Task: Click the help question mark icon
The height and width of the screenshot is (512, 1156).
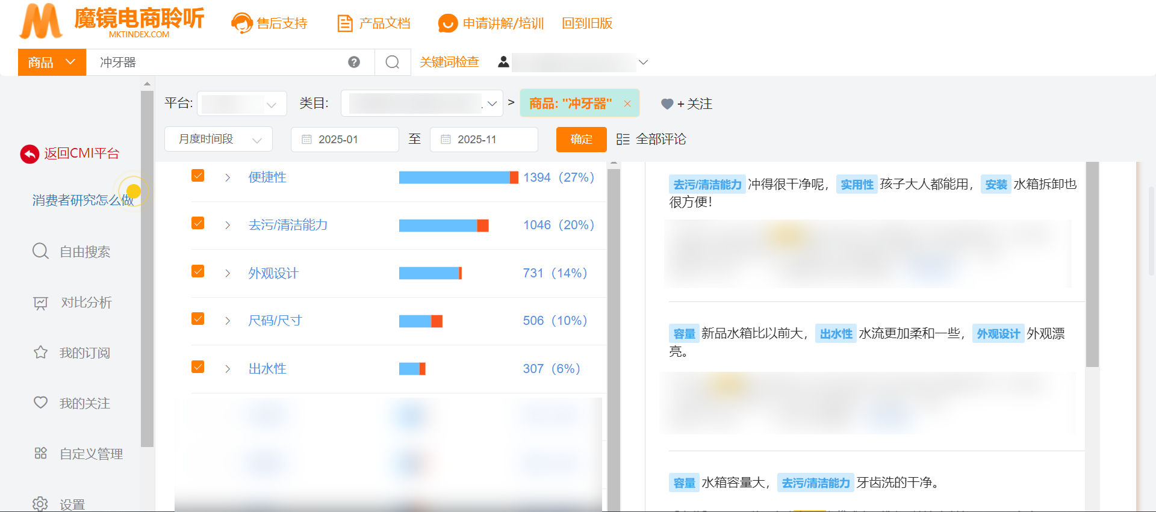Action: click(x=354, y=62)
